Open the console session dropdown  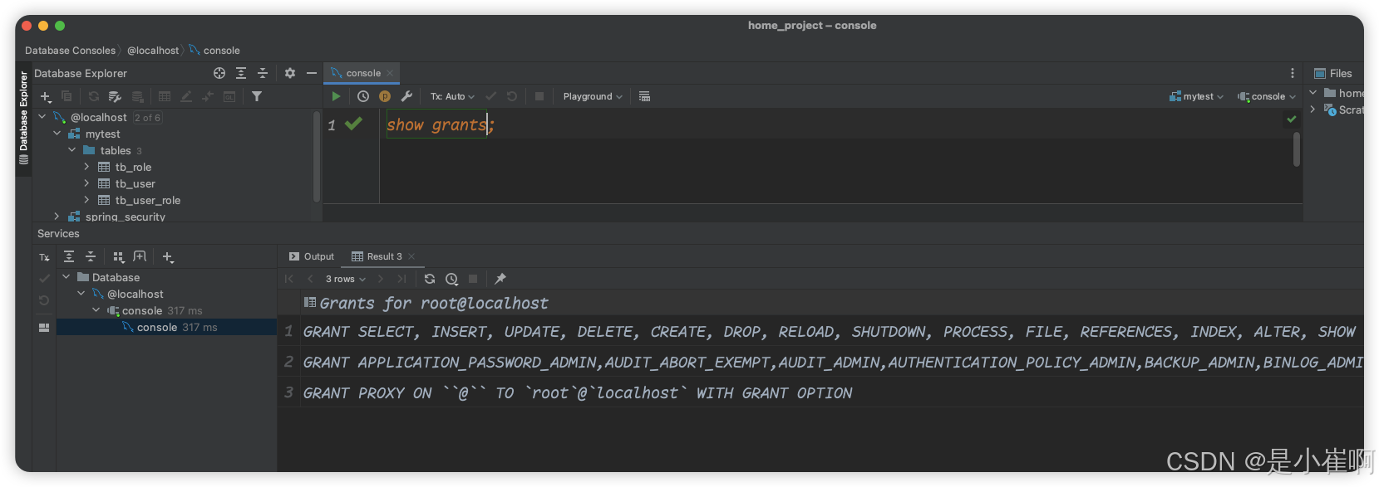point(1266,96)
